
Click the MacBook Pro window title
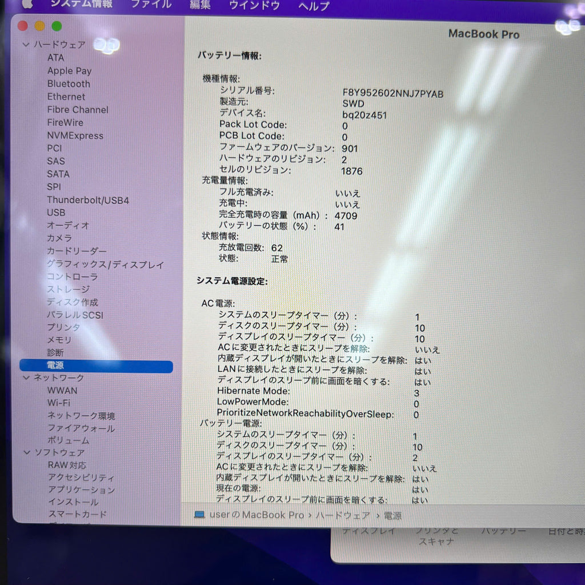(x=484, y=34)
